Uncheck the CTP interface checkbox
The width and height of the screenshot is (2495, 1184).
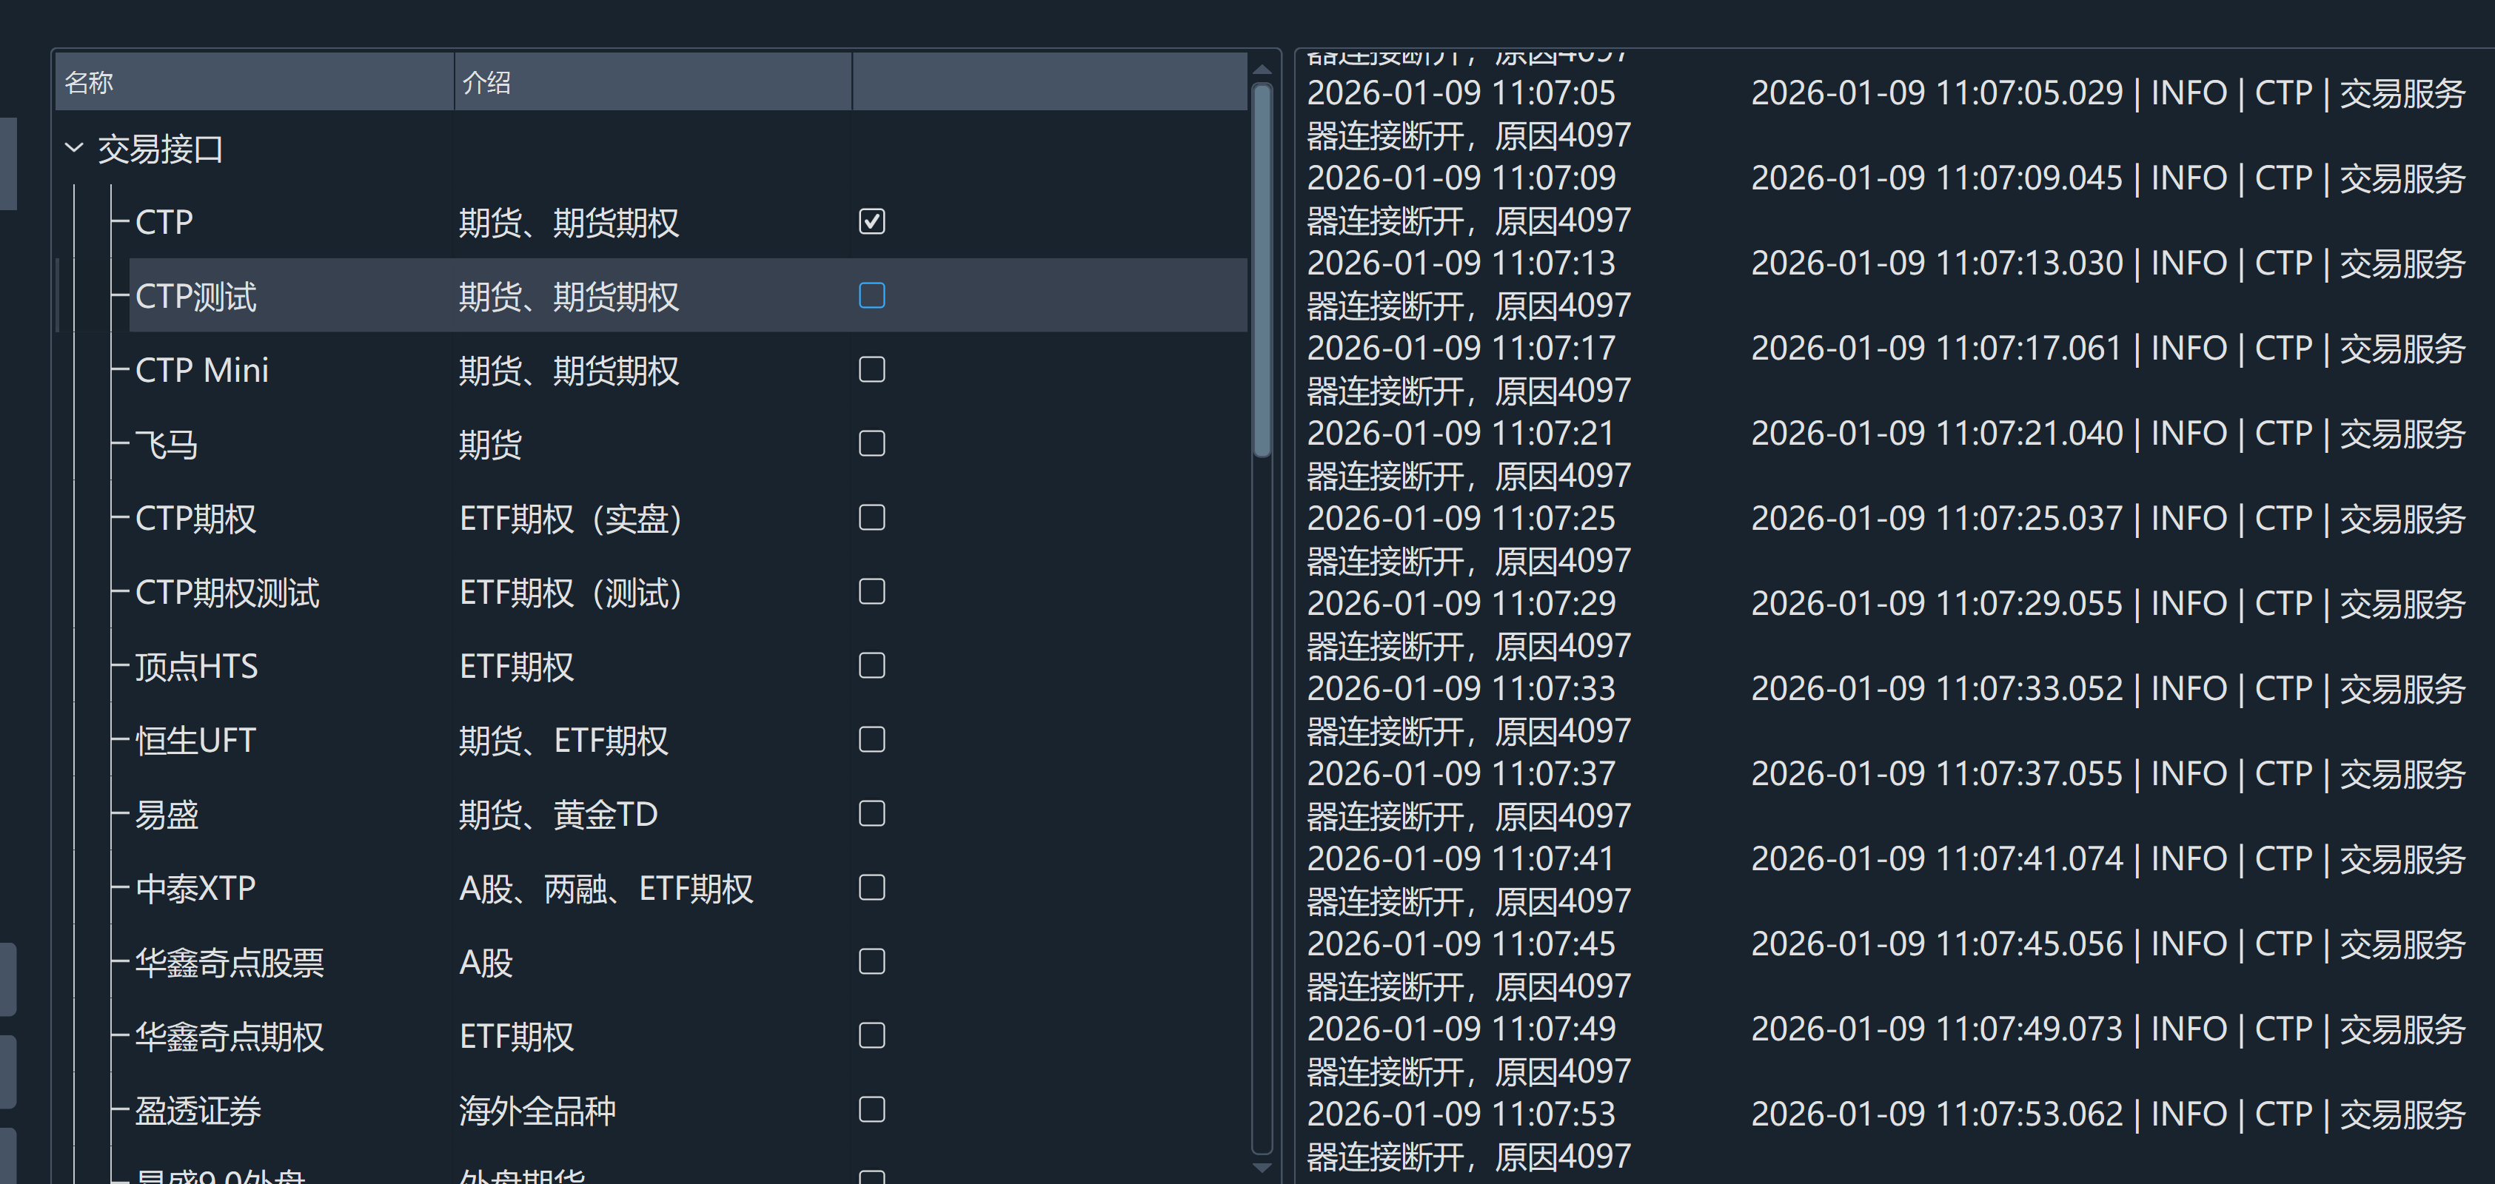pyautogui.click(x=871, y=222)
